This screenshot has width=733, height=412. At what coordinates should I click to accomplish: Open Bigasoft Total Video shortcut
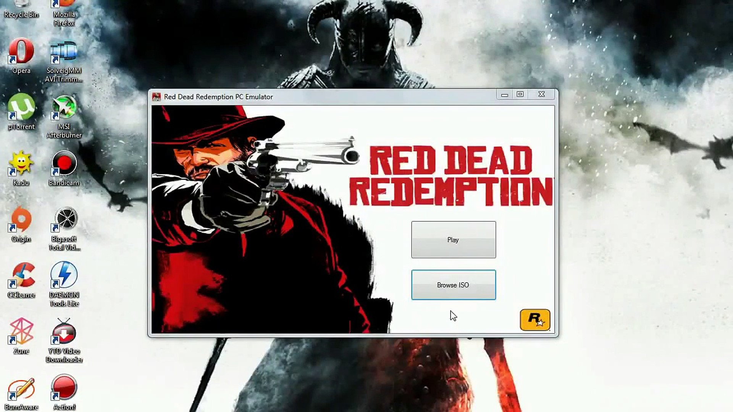point(64,220)
